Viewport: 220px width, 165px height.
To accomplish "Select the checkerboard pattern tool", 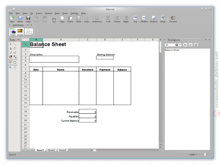I will click(x=15, y=57).
